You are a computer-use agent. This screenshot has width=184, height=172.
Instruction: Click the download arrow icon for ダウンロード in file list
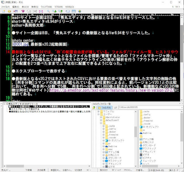(x=141, y=145)
